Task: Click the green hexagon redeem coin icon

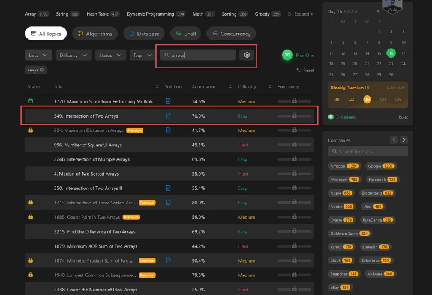Action: [331, 117]
